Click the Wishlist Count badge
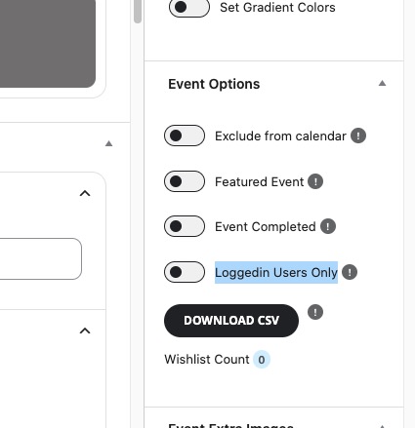 262,360
